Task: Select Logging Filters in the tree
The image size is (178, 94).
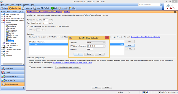Action: point(13,31)
